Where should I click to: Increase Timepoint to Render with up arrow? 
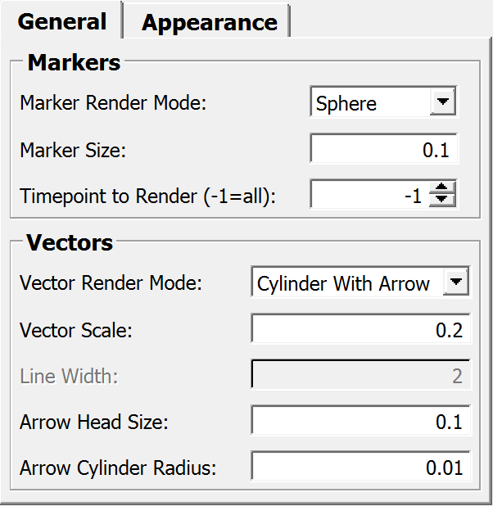pyautogui.click(x=442, y=190)
